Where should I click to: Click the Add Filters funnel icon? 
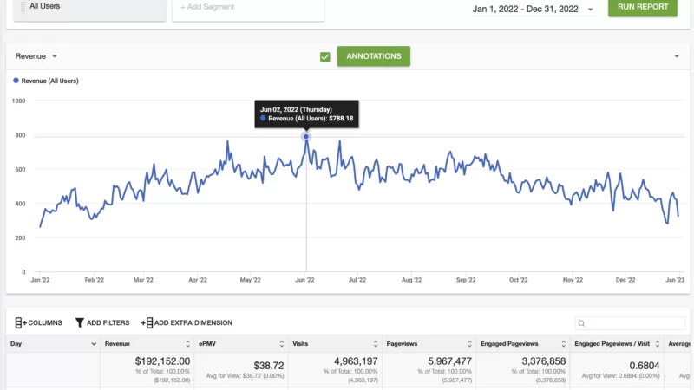(80, 323)
